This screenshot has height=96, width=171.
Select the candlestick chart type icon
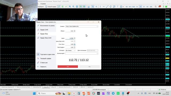pyautogui.click(x=63, y=7)
